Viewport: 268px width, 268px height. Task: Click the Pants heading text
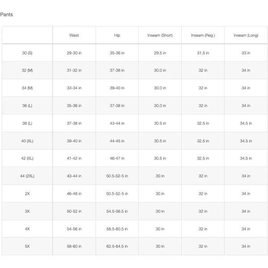click(x=7, y=14)
